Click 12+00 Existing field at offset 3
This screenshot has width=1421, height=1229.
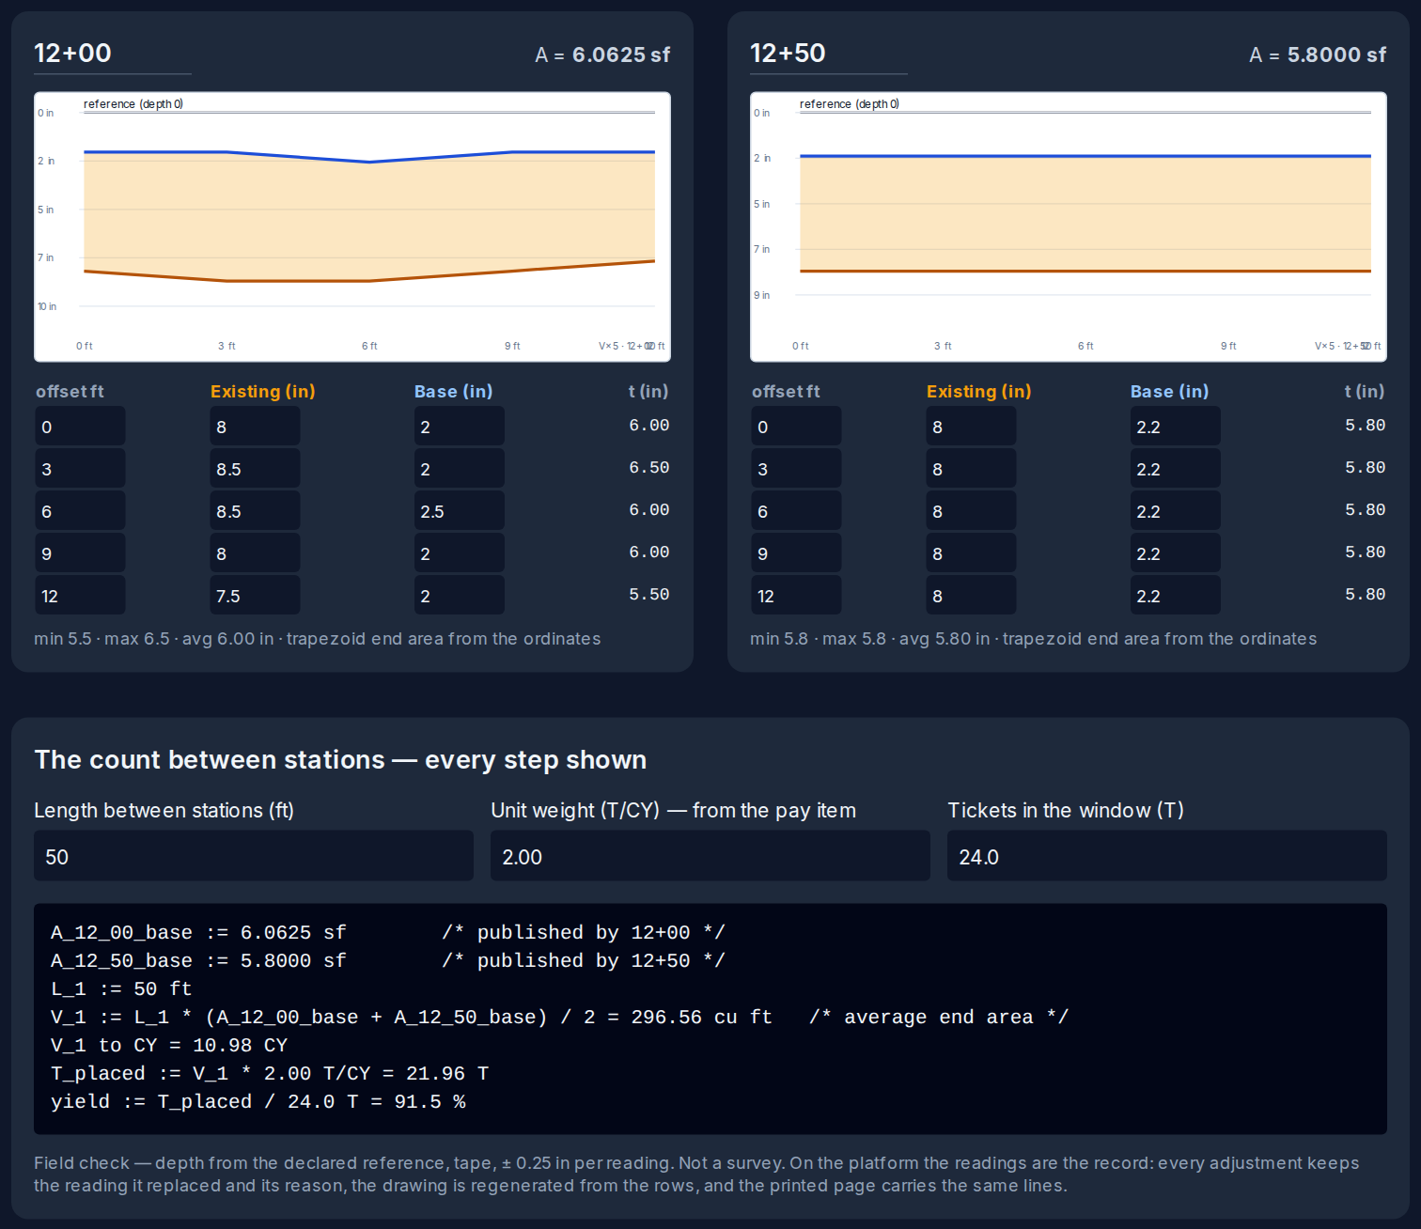click(x=255, y=468)
